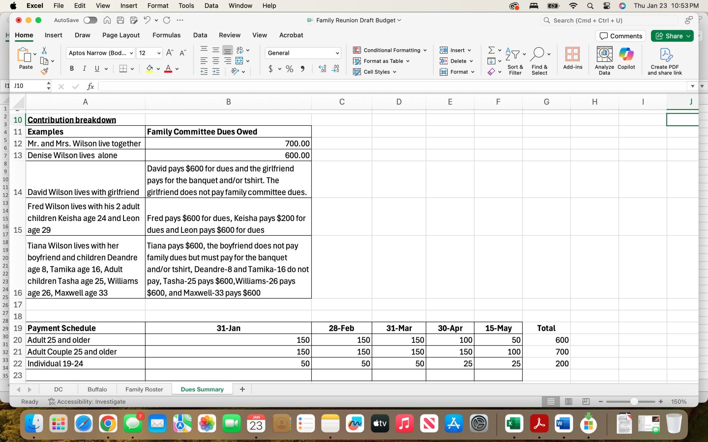Toggle Align Right button
708x442 pixels.
tap(228, 61)
